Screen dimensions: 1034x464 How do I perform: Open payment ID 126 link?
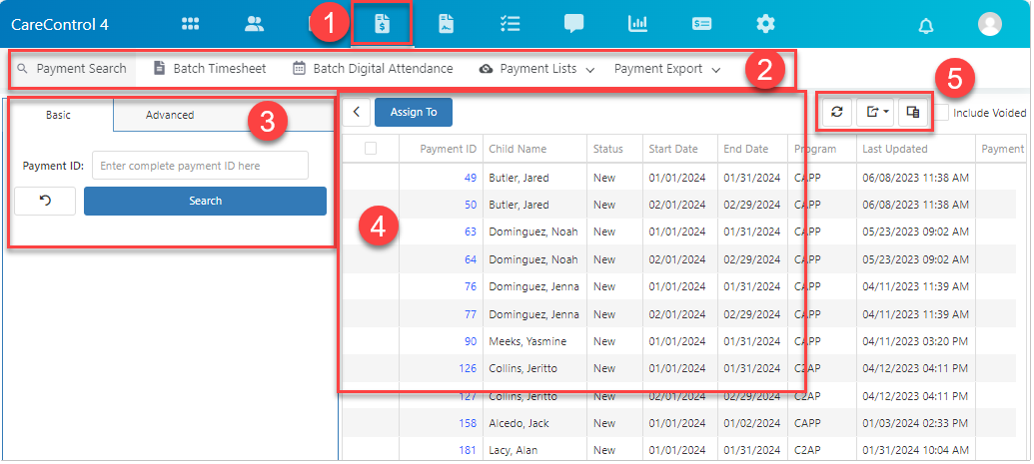tap(468, 368)
